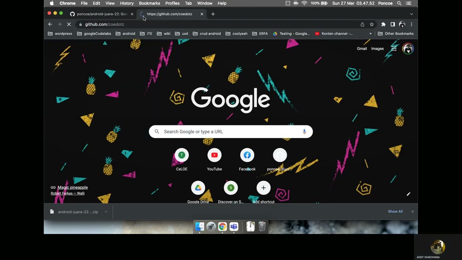Viewport: 462px width, 260px height.
Task: Open the Testing - Google bookmark
Action: 291,34
